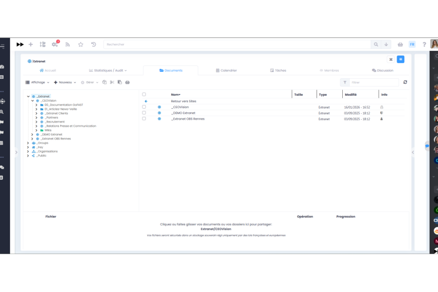Click the Retour vers Sites link
Image resolution: width=438 pixels, height=292 pixels.
tap(183, 101)
